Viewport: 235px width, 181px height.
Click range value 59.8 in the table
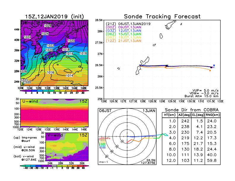coord(212,161)
